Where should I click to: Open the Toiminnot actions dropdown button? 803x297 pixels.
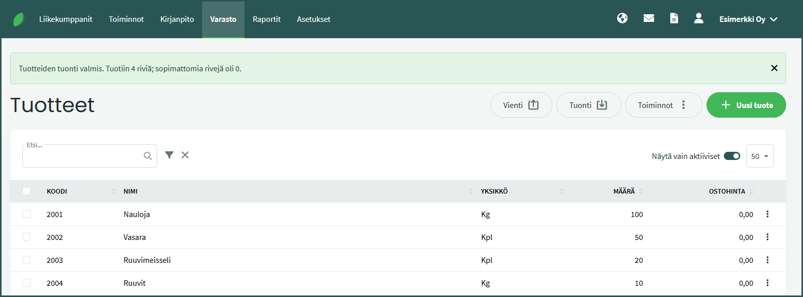(x=663, y=105)
